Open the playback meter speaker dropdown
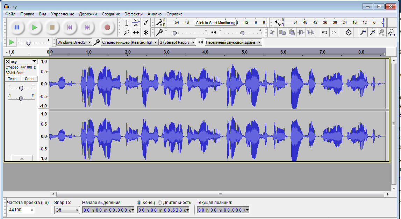 278,22
